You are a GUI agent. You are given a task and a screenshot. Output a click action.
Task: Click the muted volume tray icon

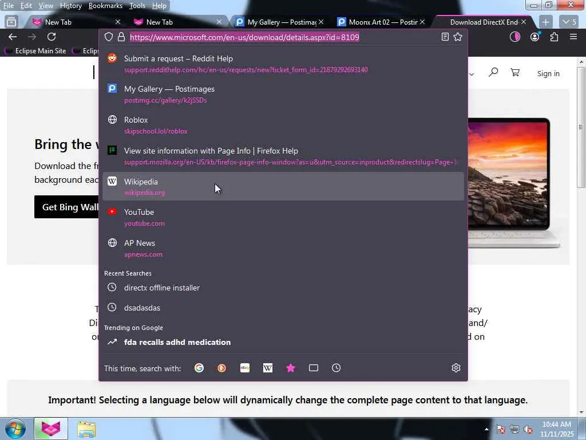[528, 429]
